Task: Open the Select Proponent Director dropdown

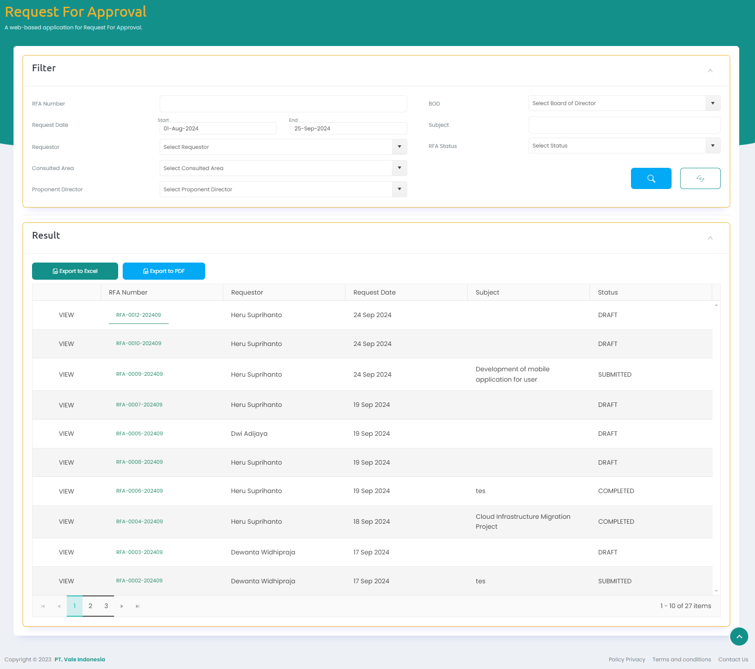Action: click(x=283, y=189)
